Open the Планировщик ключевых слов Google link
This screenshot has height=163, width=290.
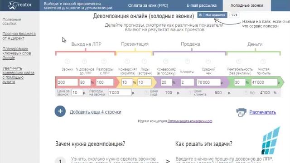17,53
